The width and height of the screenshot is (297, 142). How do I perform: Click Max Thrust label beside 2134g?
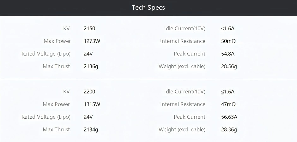coord(56,129)
